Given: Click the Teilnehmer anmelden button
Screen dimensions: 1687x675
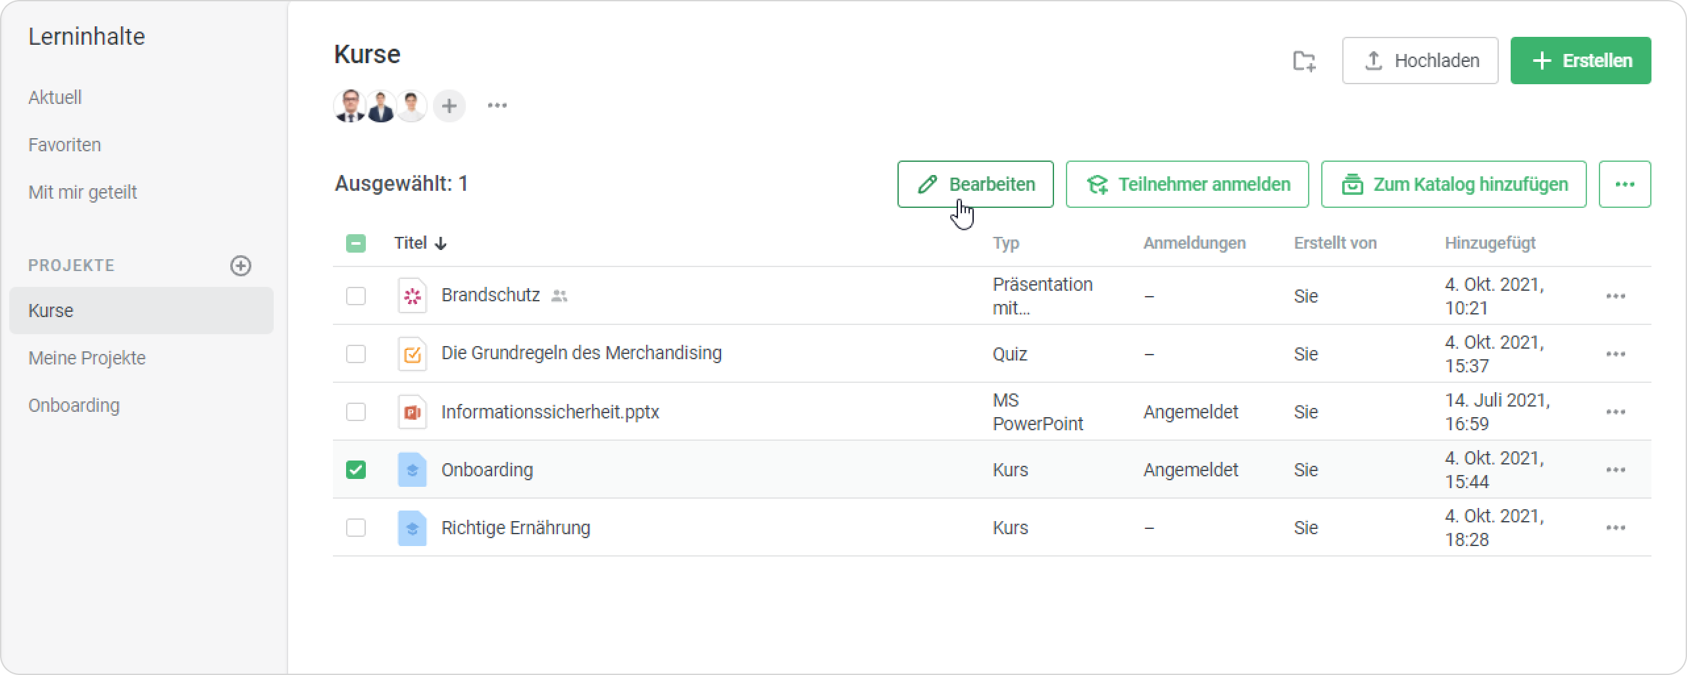Looking at the screenshot, I should point(1187,184).
